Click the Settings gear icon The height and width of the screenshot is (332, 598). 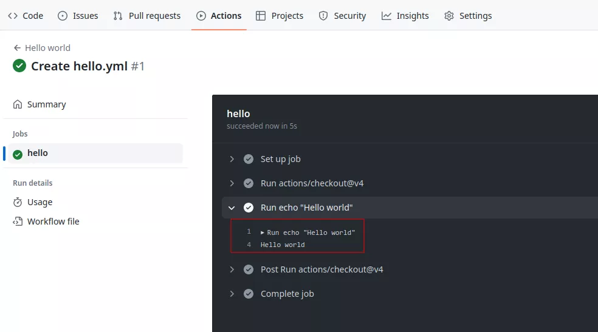449,16
